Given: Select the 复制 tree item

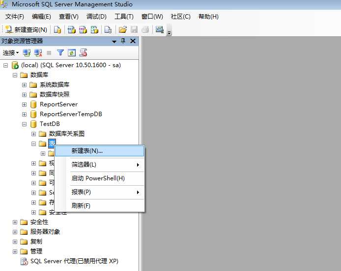Looking at the screenshot, I should pyautogui.click(x=36, y=242).
